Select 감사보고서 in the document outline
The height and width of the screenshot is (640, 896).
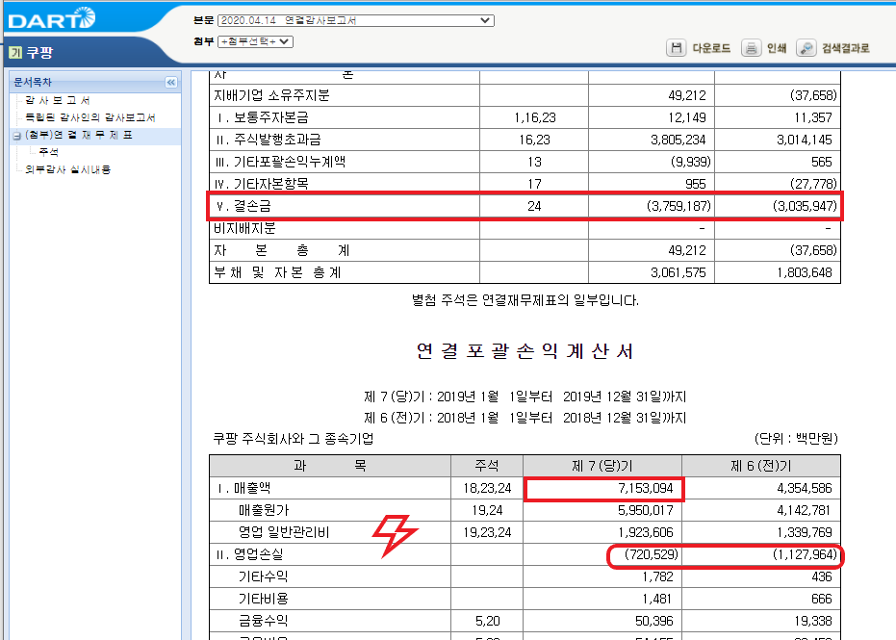pyautogui.click(x=58, y=100)
